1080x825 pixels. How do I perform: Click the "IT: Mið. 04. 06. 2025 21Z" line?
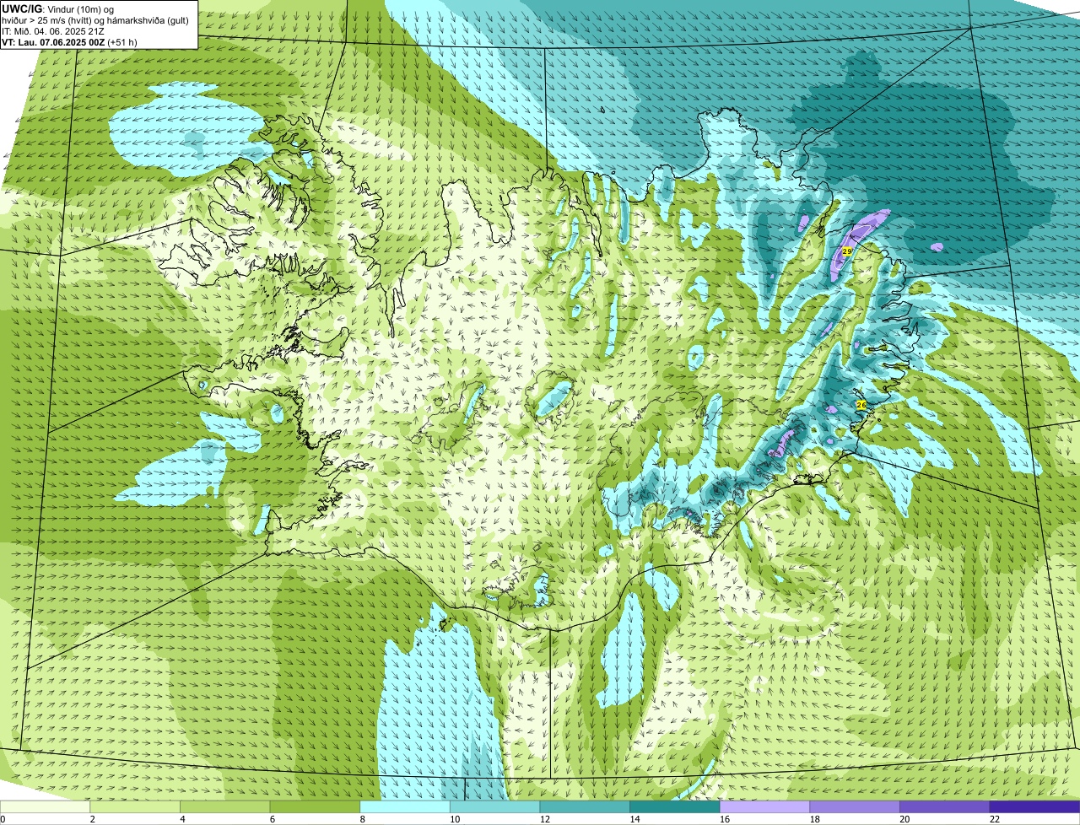coord(53,31)
